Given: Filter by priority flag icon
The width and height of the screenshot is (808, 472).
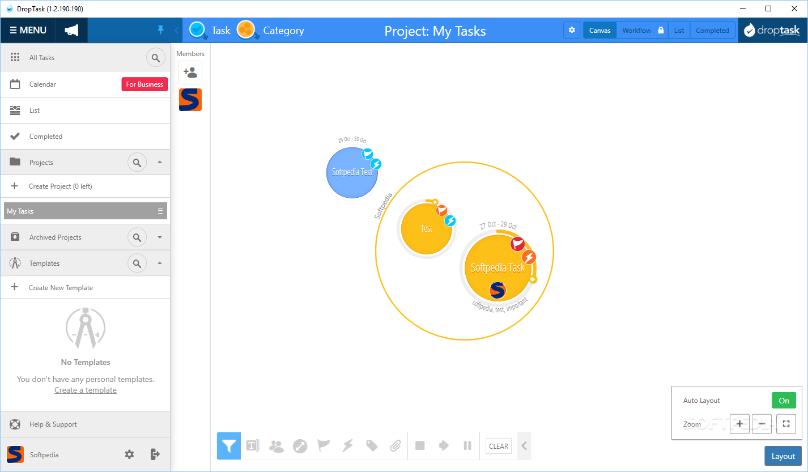Looking at the screenshot, I should (x=324, y=446).
